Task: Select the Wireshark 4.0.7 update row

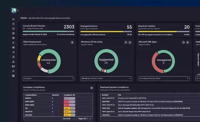Action: pyautogui.click(x=150, y=98)
